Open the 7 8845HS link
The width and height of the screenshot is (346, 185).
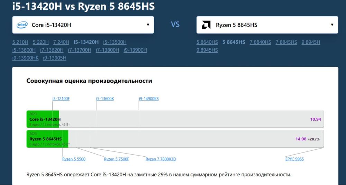[x=286, y=42]
